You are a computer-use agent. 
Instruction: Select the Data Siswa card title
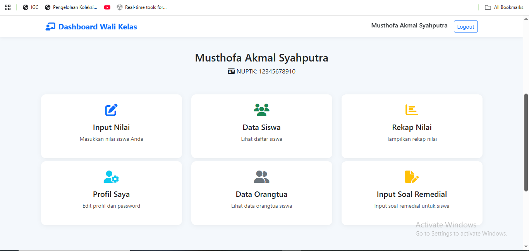pyautogui.click(x=261, y=128)
